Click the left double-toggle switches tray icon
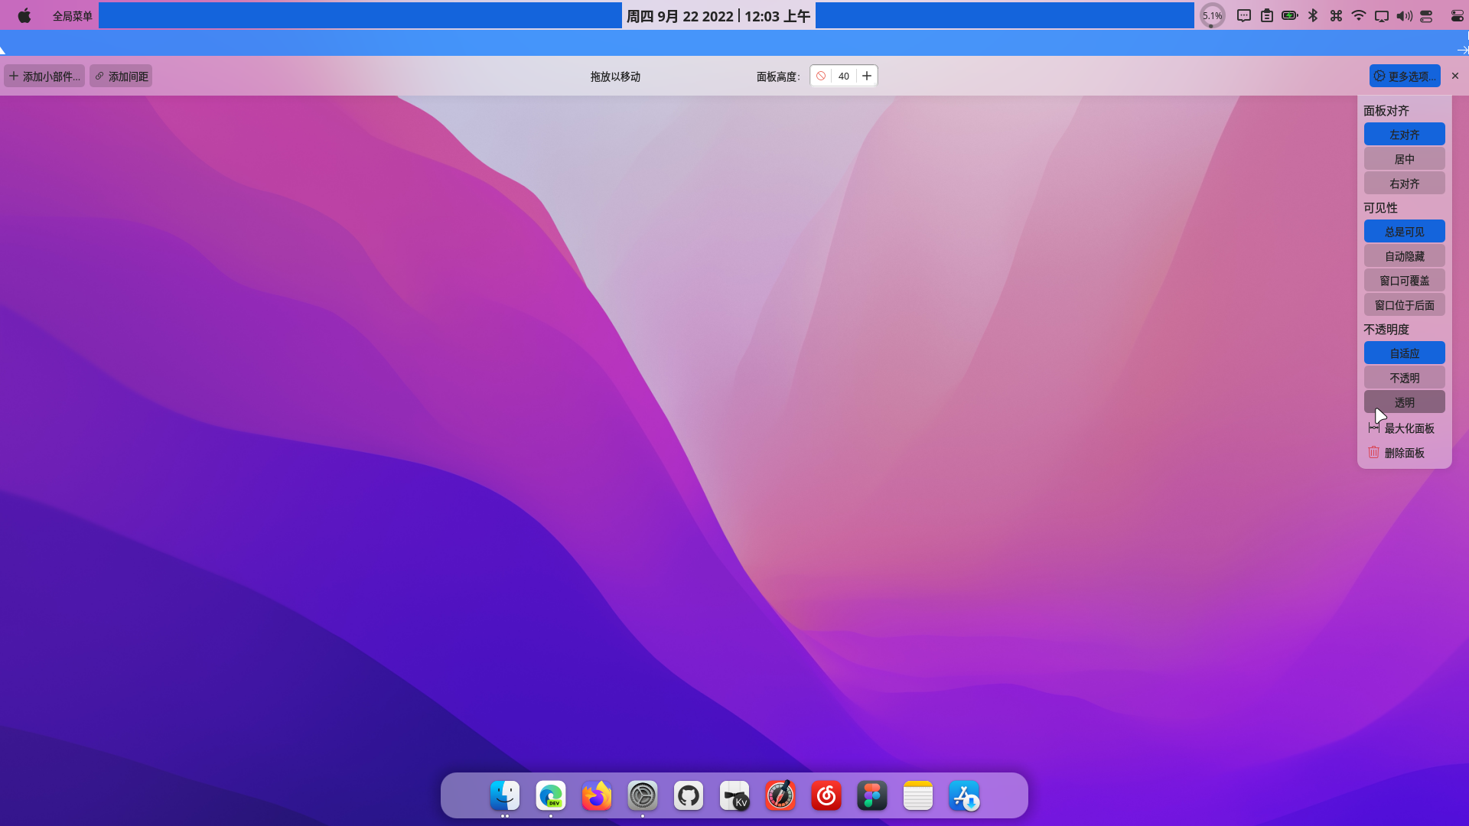 [1426, 15]
